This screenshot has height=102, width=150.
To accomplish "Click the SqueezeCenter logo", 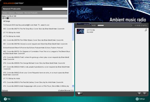I will point(12,3).
